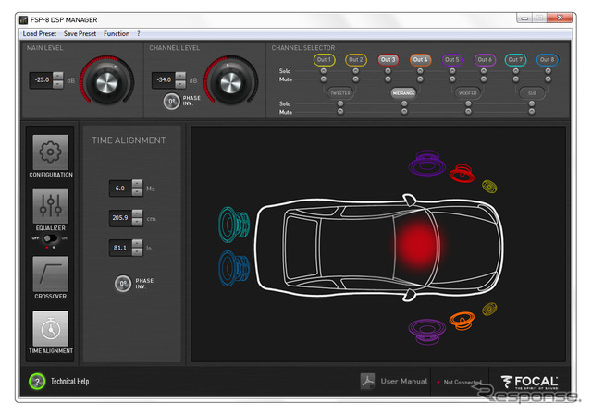This screenshot has width=592, height=414.
Task: Open the Function menu
Action: point(117,33)
